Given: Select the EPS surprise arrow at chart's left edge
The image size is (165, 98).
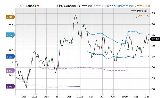Looking at the screenshot, I should 16,62.
